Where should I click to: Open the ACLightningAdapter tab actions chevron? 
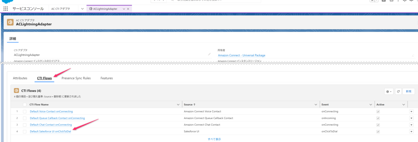124,8
